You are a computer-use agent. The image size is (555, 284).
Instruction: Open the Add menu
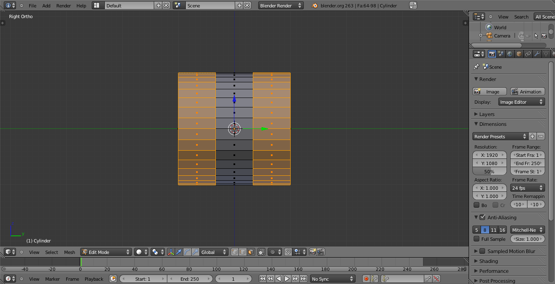(46, 5)
